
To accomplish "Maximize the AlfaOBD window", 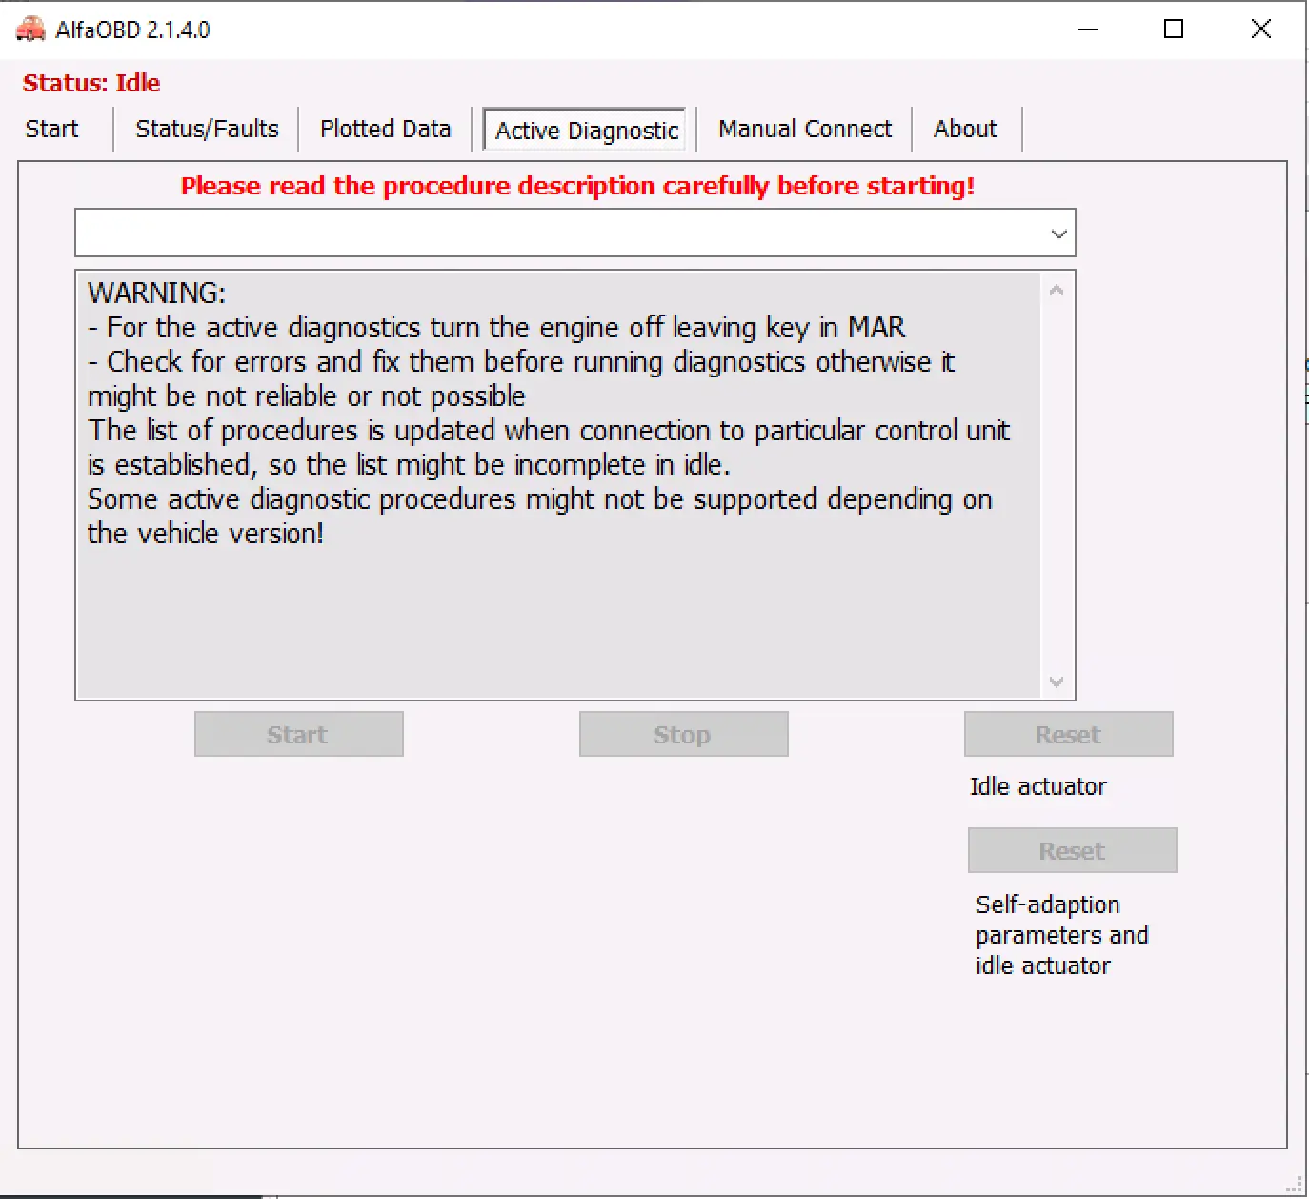I will (x=1174, y=30).
